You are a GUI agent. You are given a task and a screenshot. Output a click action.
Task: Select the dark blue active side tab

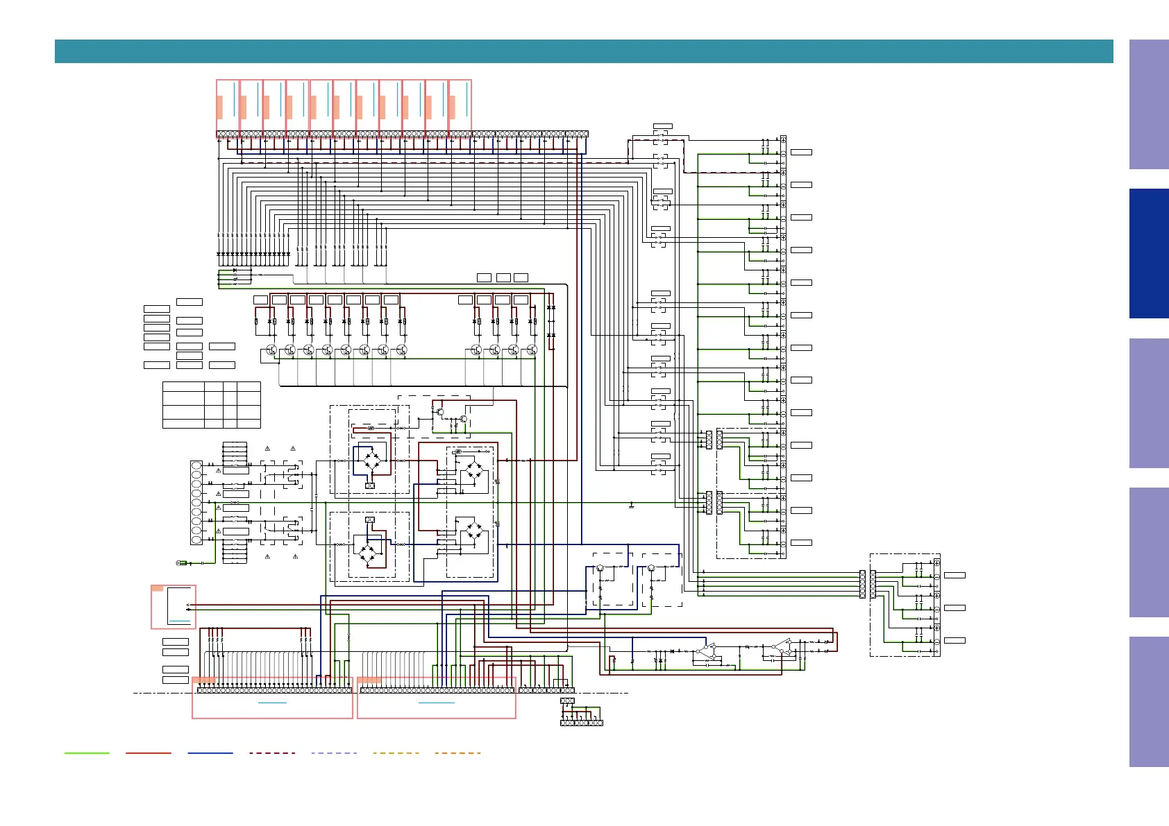click(1148, 253)
